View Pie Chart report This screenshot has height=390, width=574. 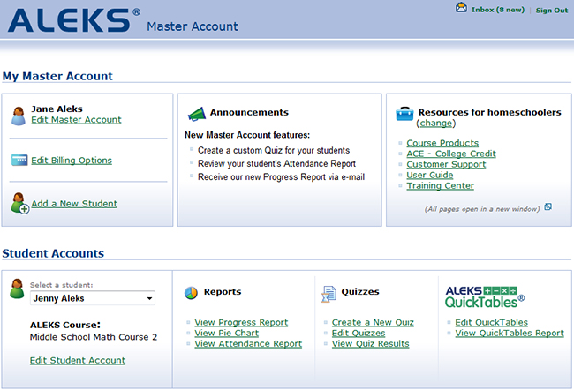(227, 333)
